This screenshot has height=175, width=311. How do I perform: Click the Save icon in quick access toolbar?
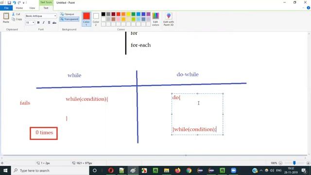coord(9,2)
